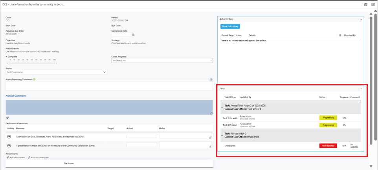The image size is (378, 170).
Task: Close the CC2 action dialog
Action: (373, 4)
